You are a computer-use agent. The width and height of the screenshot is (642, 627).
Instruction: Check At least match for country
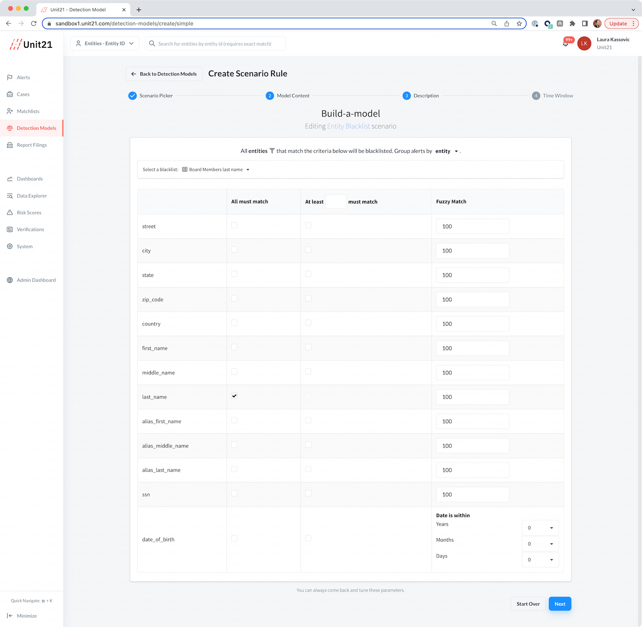tap(308, 323)
